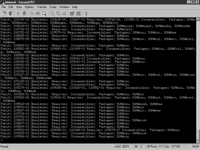The image size is (200, 150).
Task: Open the Window menu
Action: tap(64, 7)
